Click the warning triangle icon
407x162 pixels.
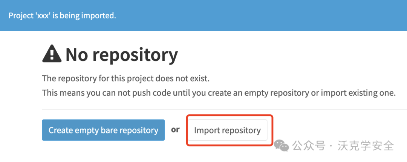[52, 54]
